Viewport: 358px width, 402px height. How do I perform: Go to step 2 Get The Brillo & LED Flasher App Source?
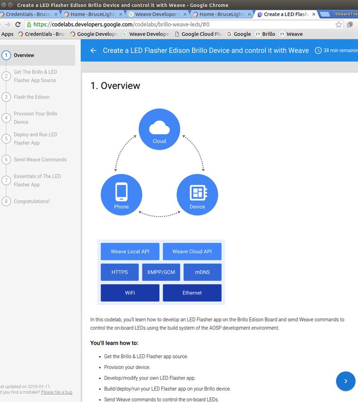37,76
